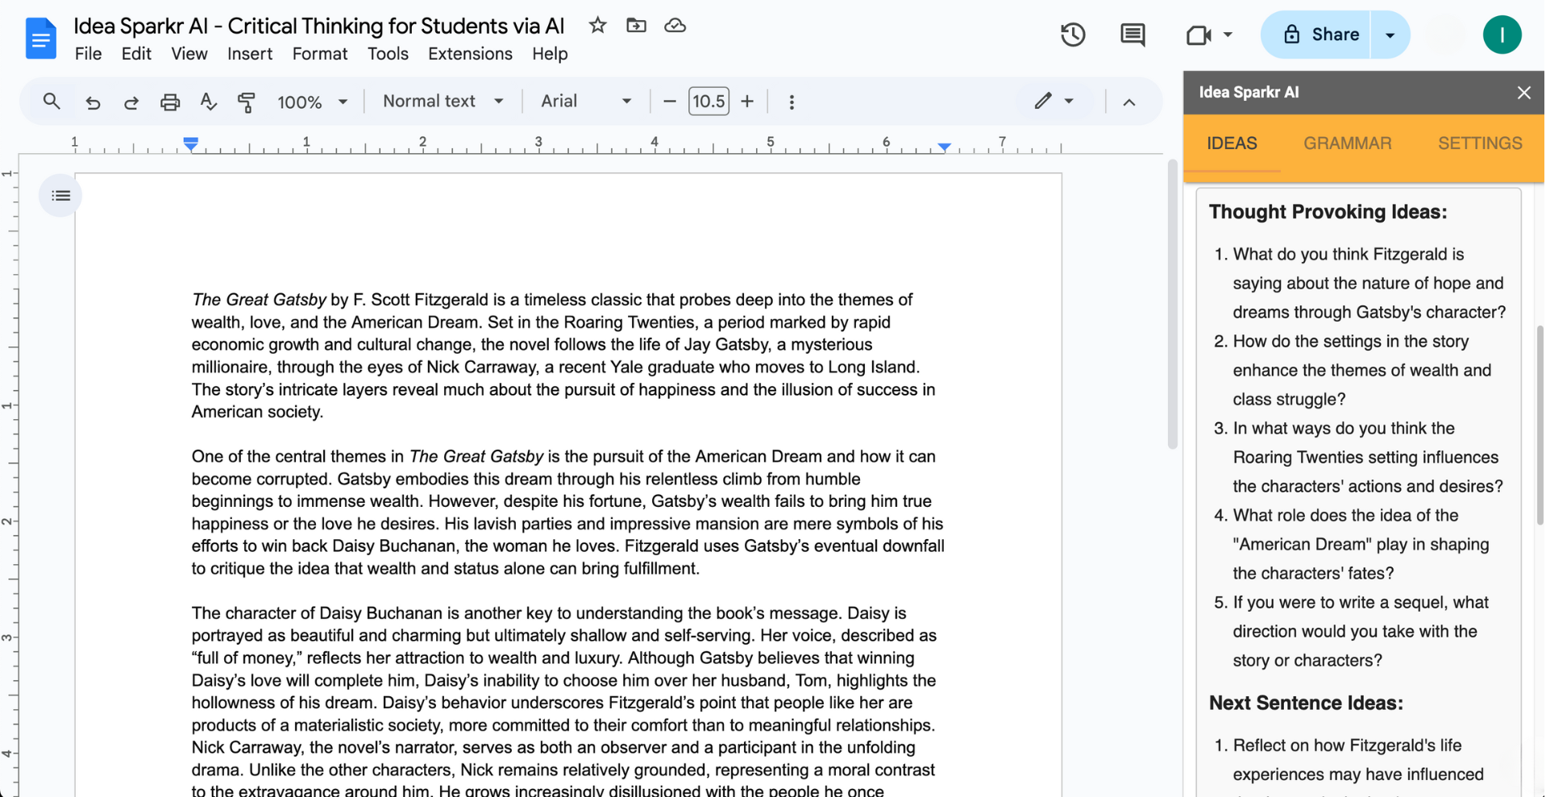Click the search menus magnifier icon
The image size is (1546, 797).
pos(52,102)
